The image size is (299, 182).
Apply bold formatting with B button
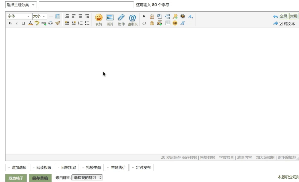(10, 23)
